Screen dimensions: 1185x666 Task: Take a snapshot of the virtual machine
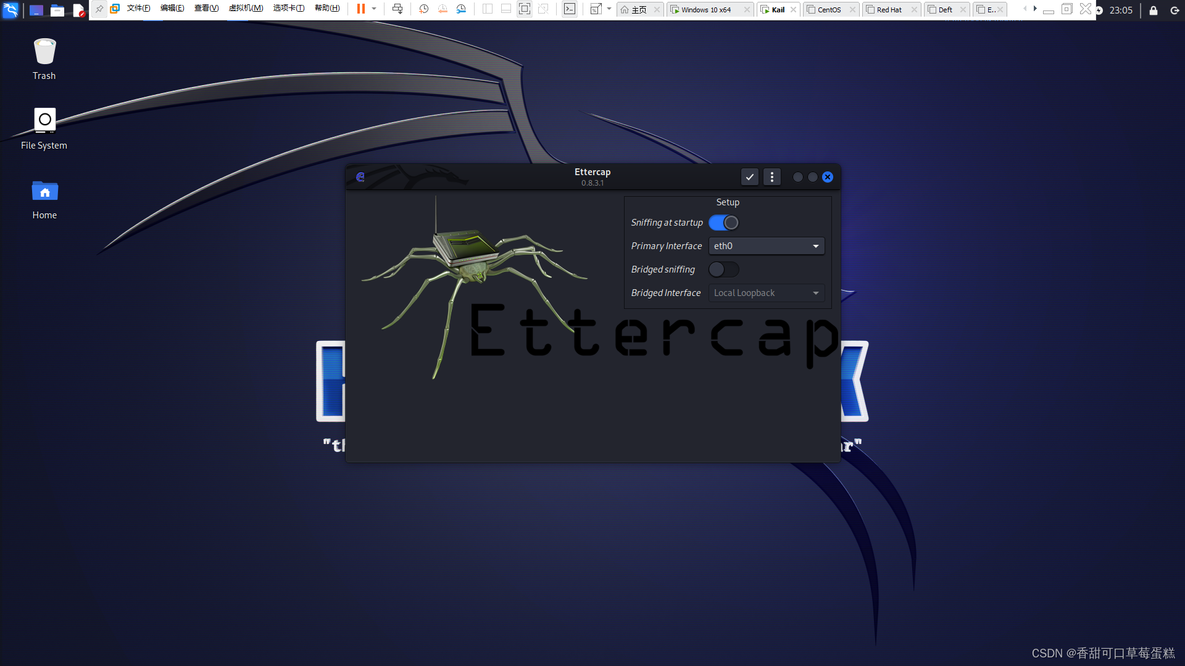(x=423, y=9)
